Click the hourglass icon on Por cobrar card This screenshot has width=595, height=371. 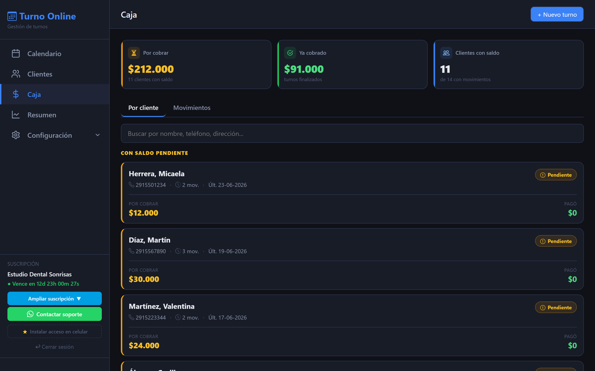point(134,53)
